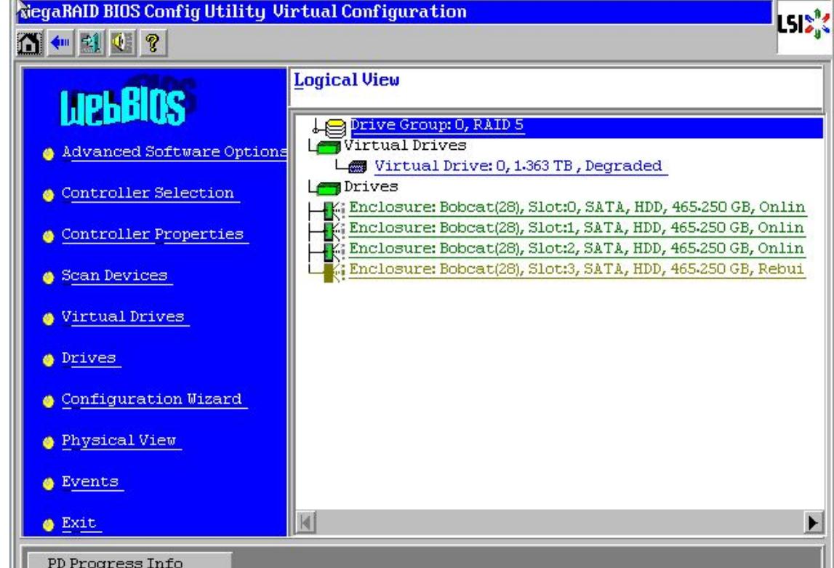Click the Slot:0 drive icon

[333, 211]
